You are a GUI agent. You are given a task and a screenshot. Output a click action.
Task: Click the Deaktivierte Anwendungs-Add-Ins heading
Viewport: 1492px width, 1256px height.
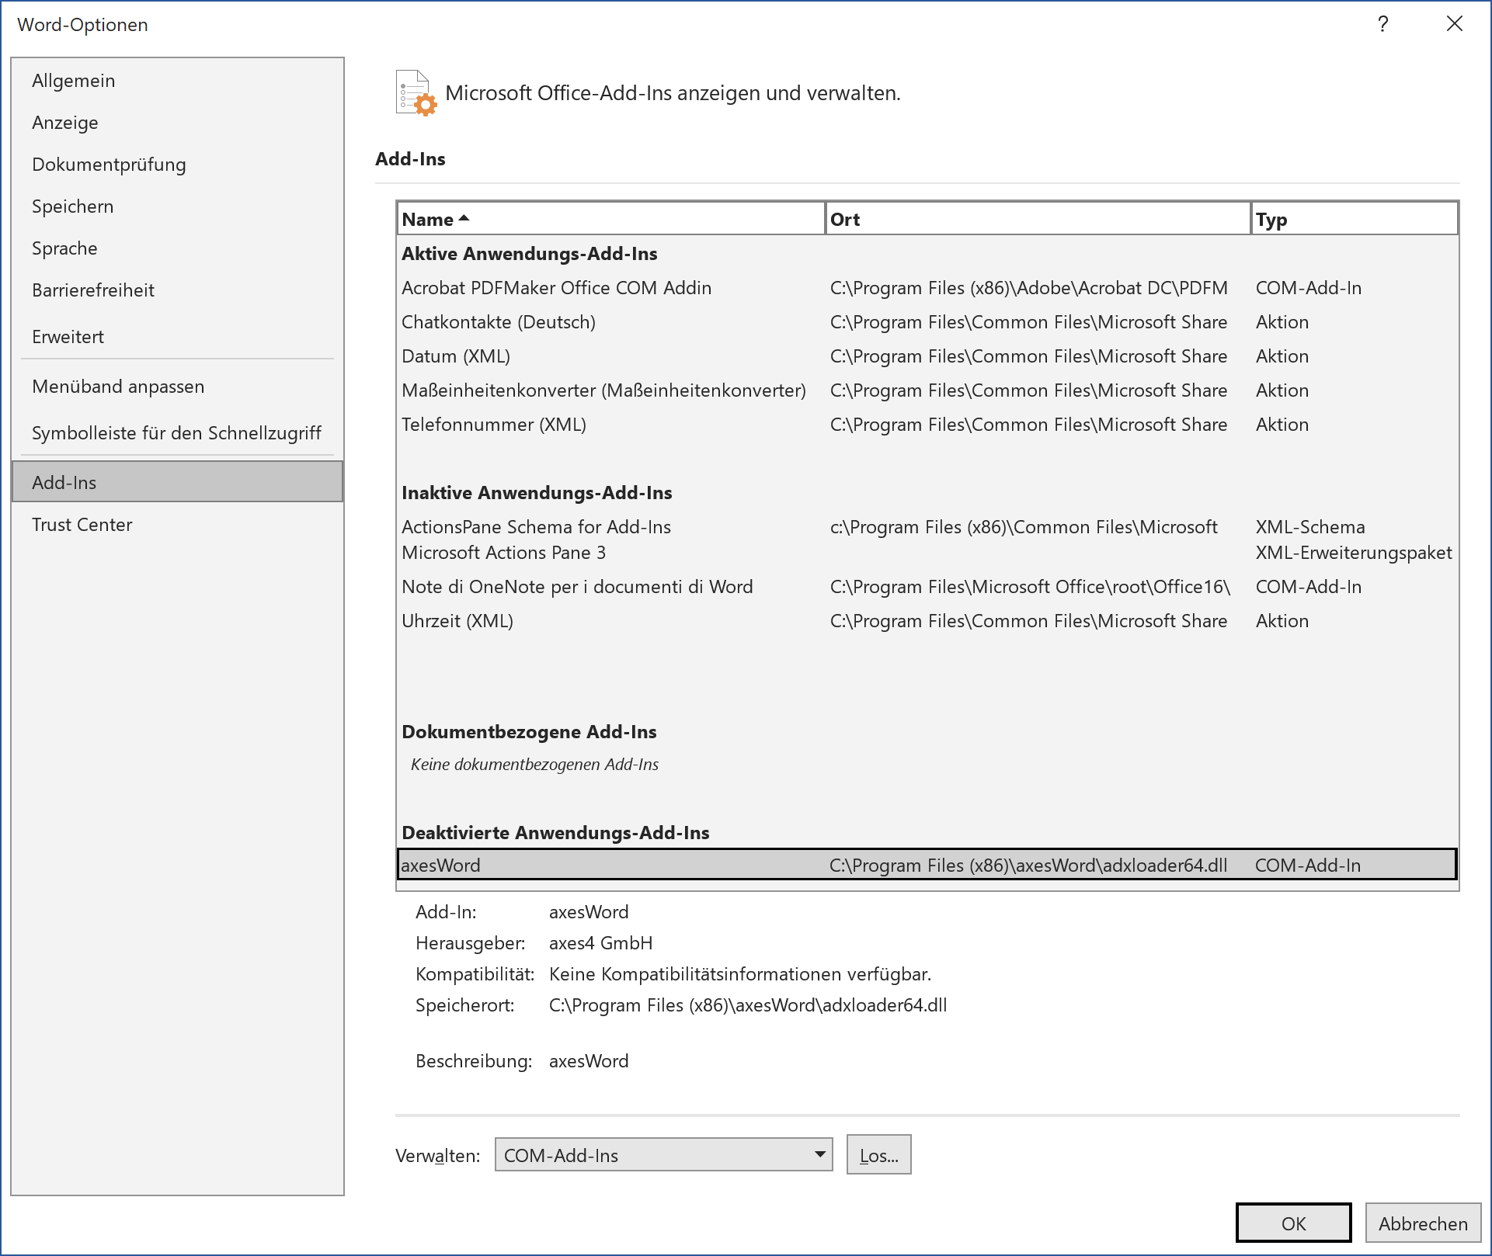555,833
